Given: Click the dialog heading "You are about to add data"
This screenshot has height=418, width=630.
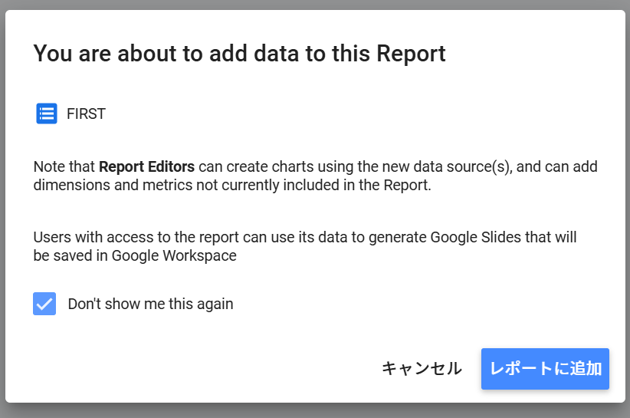Looking at the screenshot, I should (x=192, y=54).
